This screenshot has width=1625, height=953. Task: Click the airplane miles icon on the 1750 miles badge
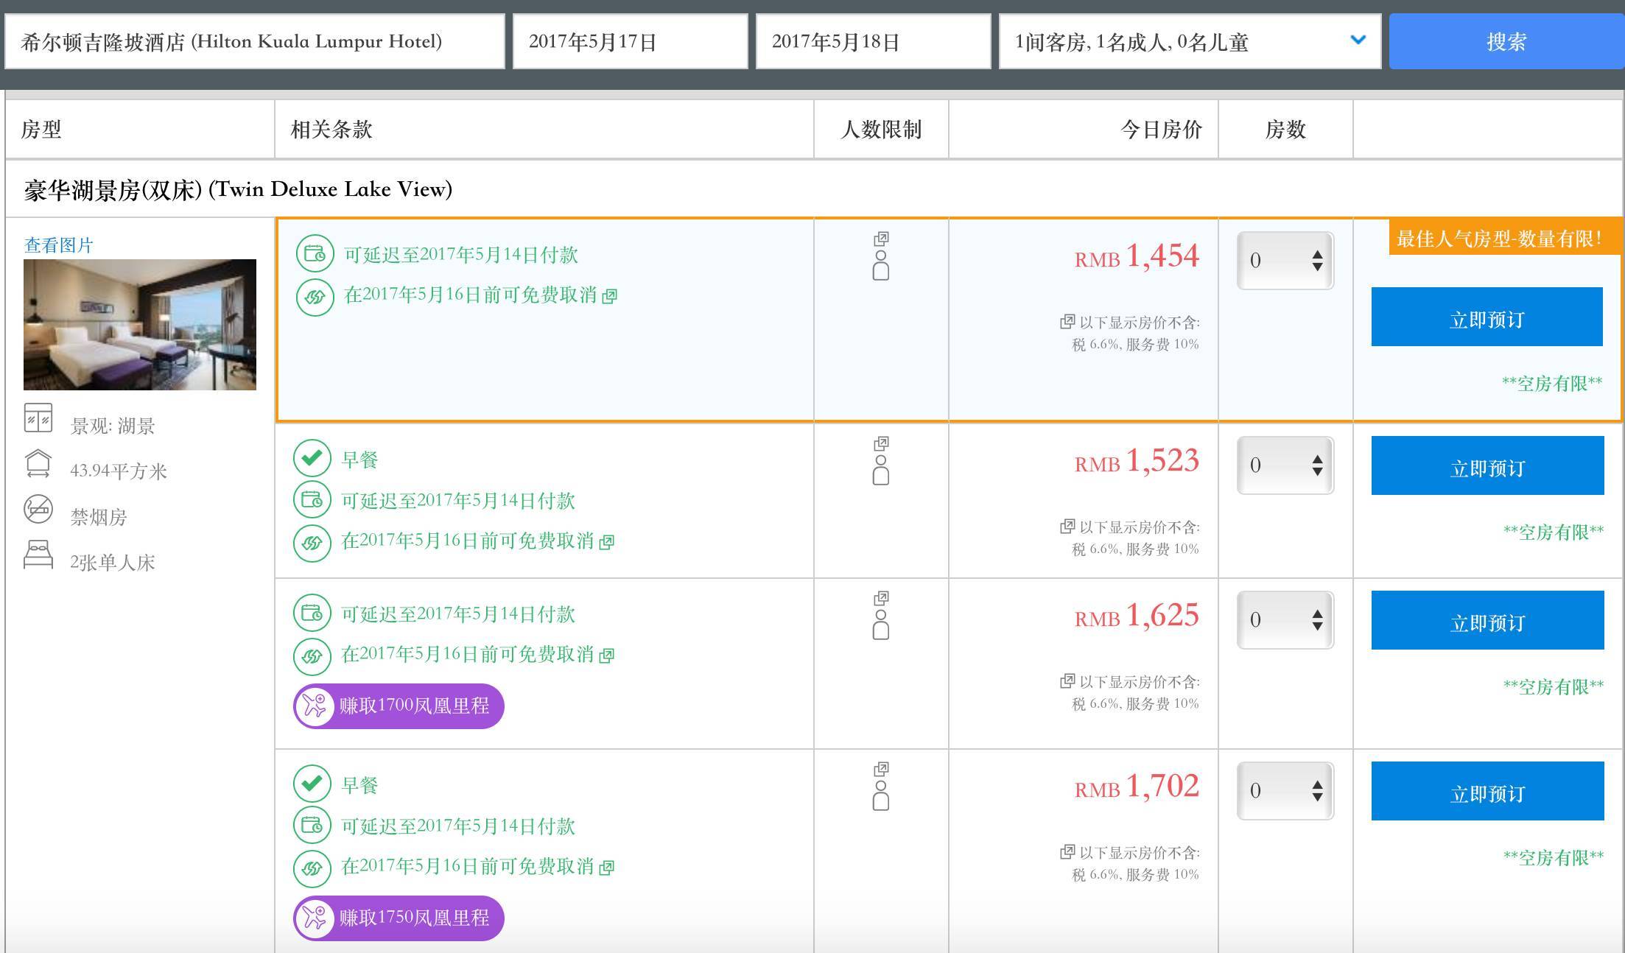[315, 918]
